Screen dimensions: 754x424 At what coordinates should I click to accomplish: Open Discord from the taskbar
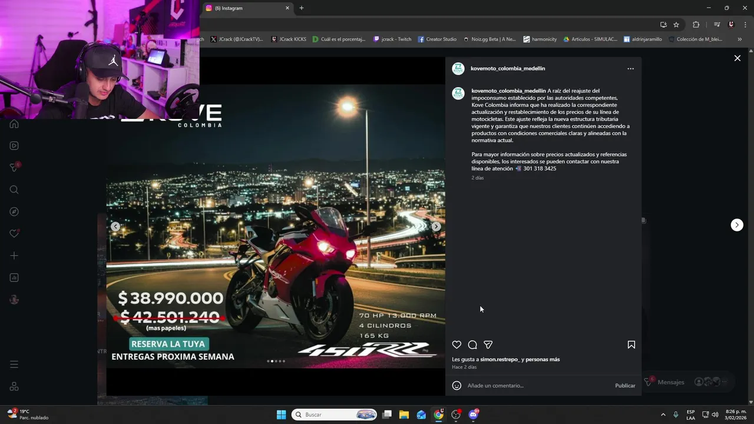click(473, 415)
